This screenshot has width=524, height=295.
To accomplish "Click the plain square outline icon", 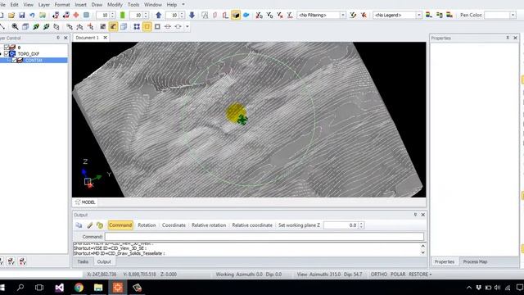I will tap(157, 26).
